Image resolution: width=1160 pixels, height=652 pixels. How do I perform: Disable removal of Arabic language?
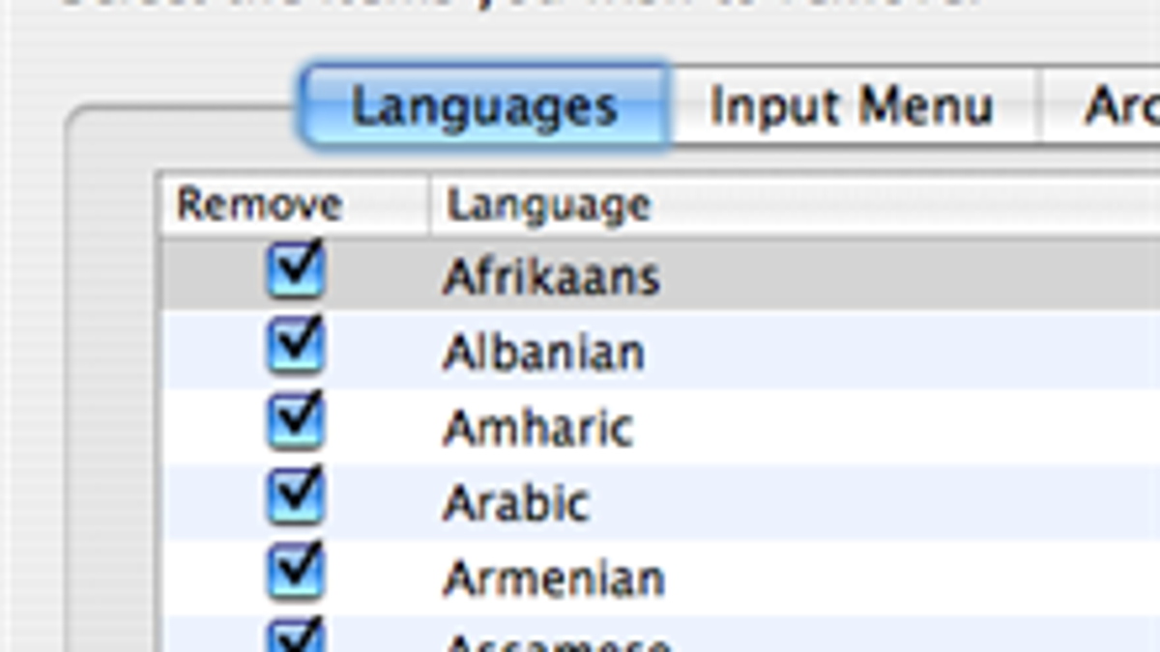point(295,499)
